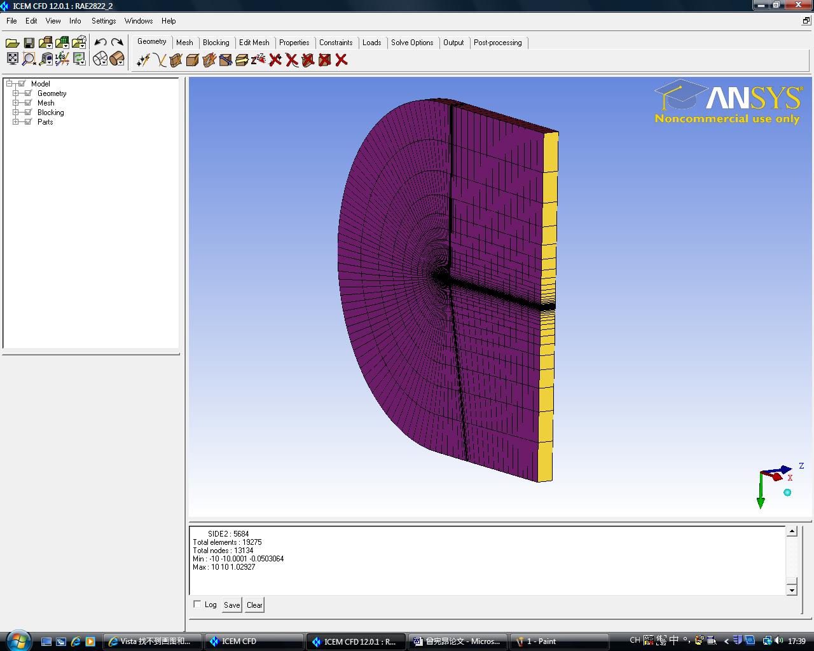Screen dimensions: 814x651
Task: Toggle the Geometry visibility checkbox in tree
Action: click(x=27, y=93)
